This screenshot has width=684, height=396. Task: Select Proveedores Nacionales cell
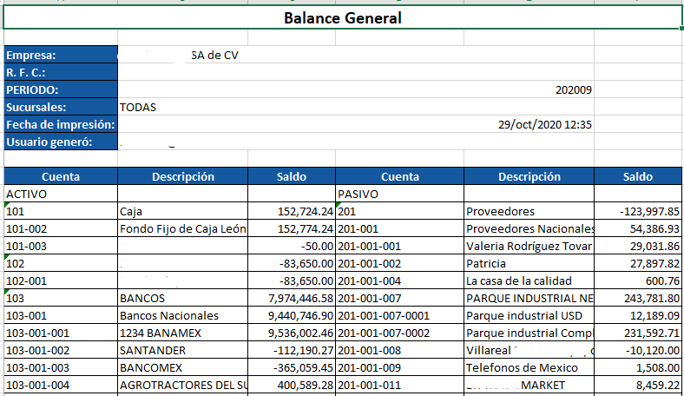529,228
